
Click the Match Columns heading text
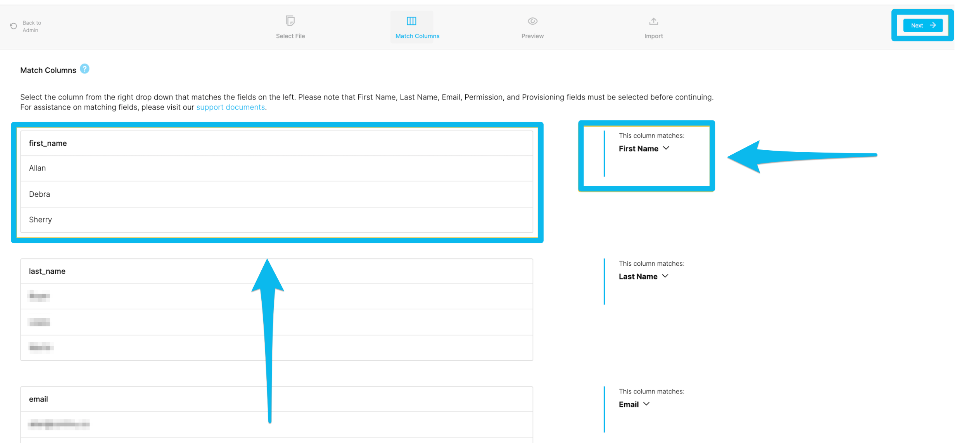[48, 70]
